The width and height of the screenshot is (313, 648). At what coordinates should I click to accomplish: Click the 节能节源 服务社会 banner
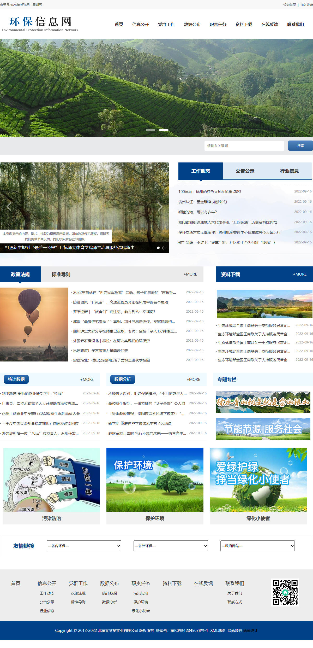click(x=263, y=429)
